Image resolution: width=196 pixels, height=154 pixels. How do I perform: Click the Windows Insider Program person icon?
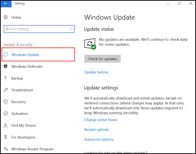[6, 149]
